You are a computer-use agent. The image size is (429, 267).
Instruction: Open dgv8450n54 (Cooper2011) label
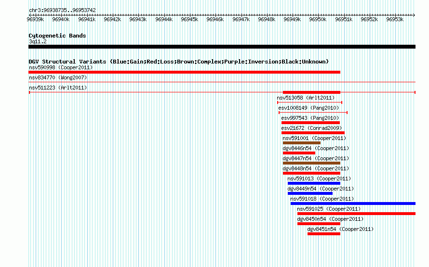[x=330, y=219]
